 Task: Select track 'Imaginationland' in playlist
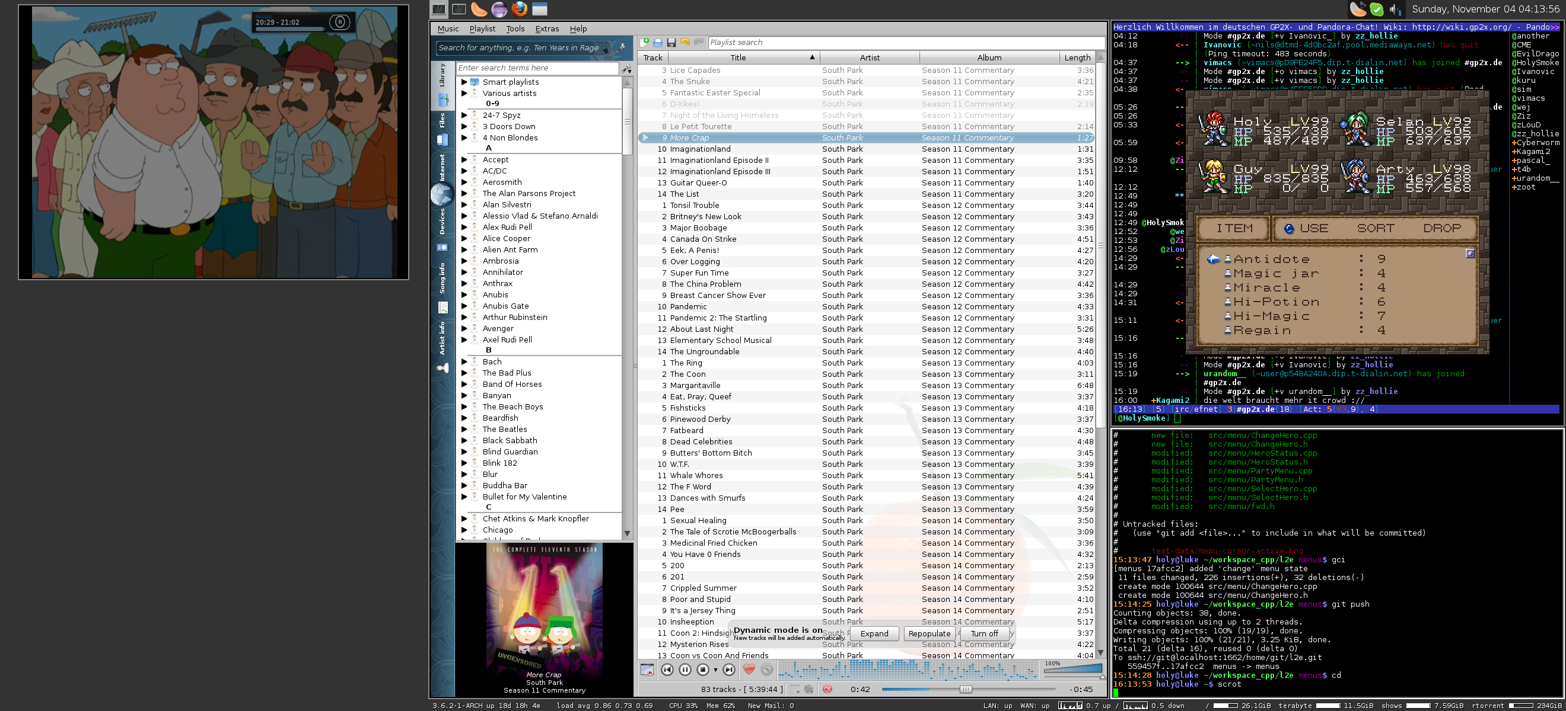[866, 149]
